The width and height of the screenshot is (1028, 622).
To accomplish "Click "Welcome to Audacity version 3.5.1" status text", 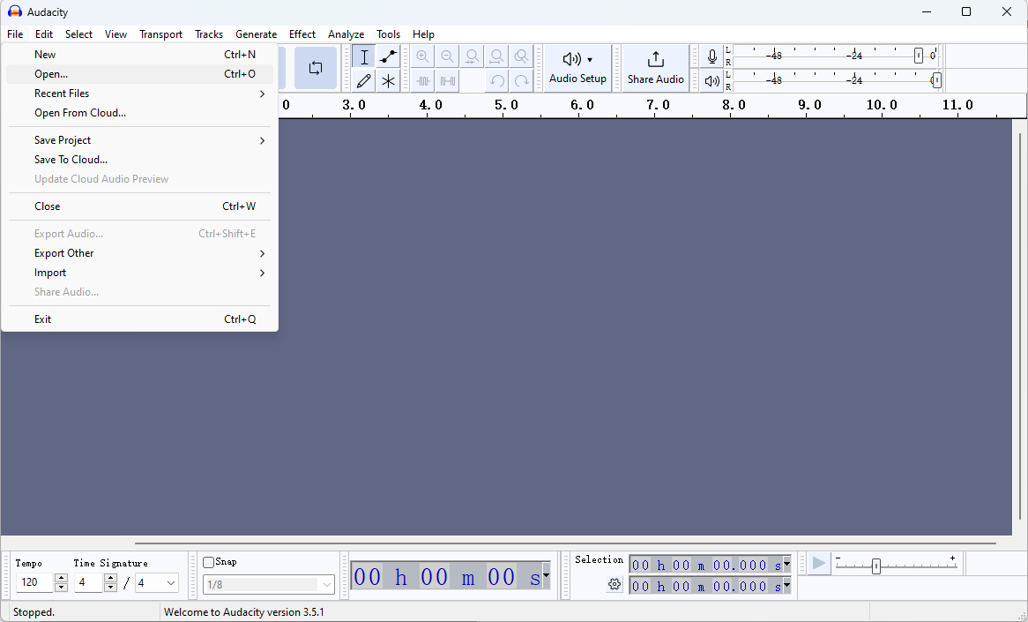I will click(x=244, y=612).
